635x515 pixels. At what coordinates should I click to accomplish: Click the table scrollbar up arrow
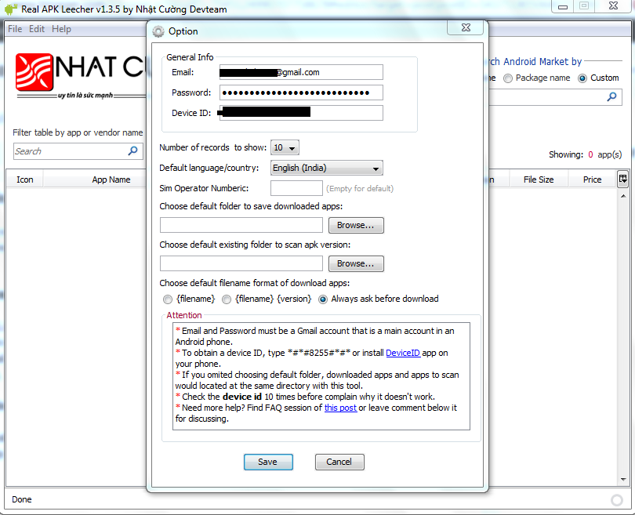coord(623,196)
